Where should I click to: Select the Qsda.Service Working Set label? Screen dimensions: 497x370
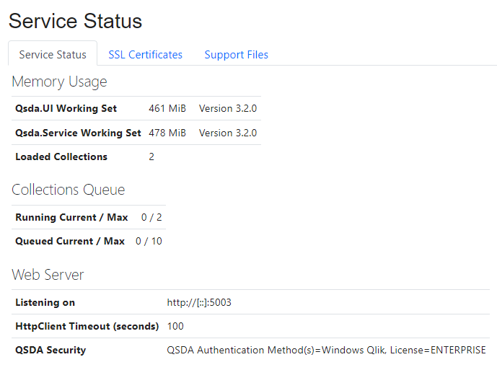[78, 133]
